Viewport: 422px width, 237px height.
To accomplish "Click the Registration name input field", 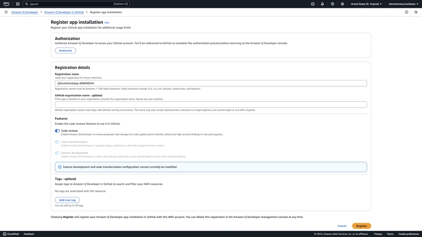I will pyautogui.click(x=210, y=83).
